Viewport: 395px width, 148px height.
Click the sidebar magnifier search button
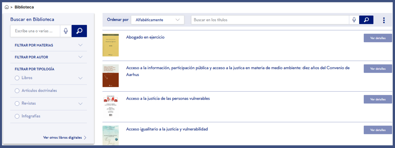click(79, 31)
